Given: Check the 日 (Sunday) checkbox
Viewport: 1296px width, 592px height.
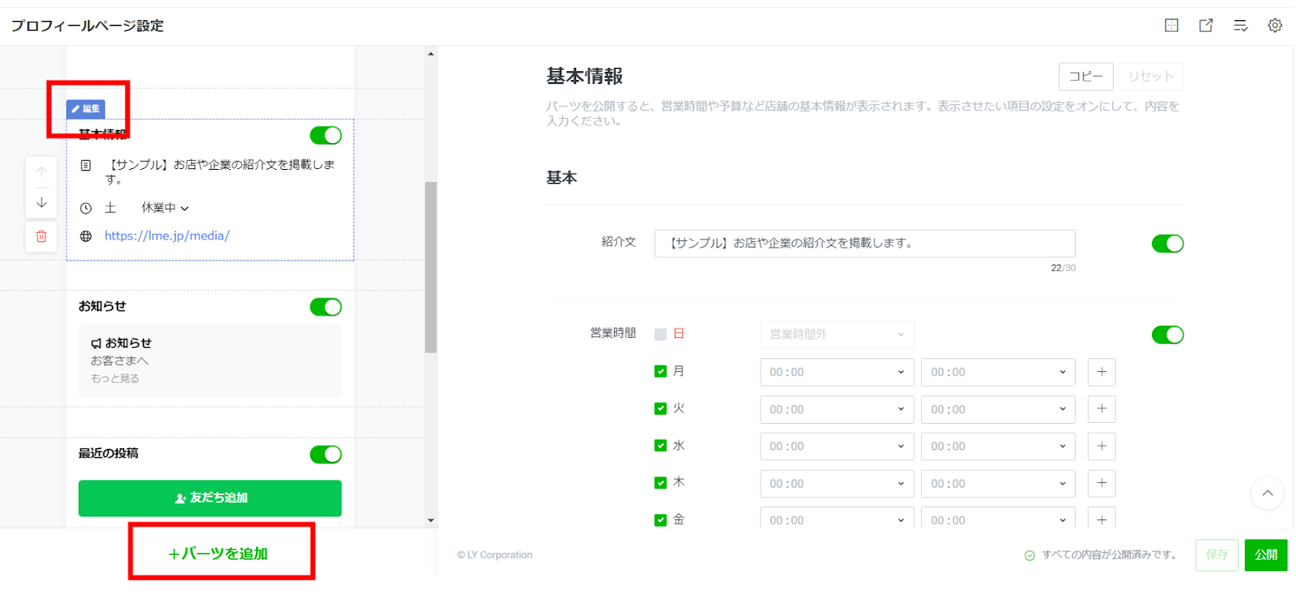Looking at the screenshot, I should pos(660,334).
